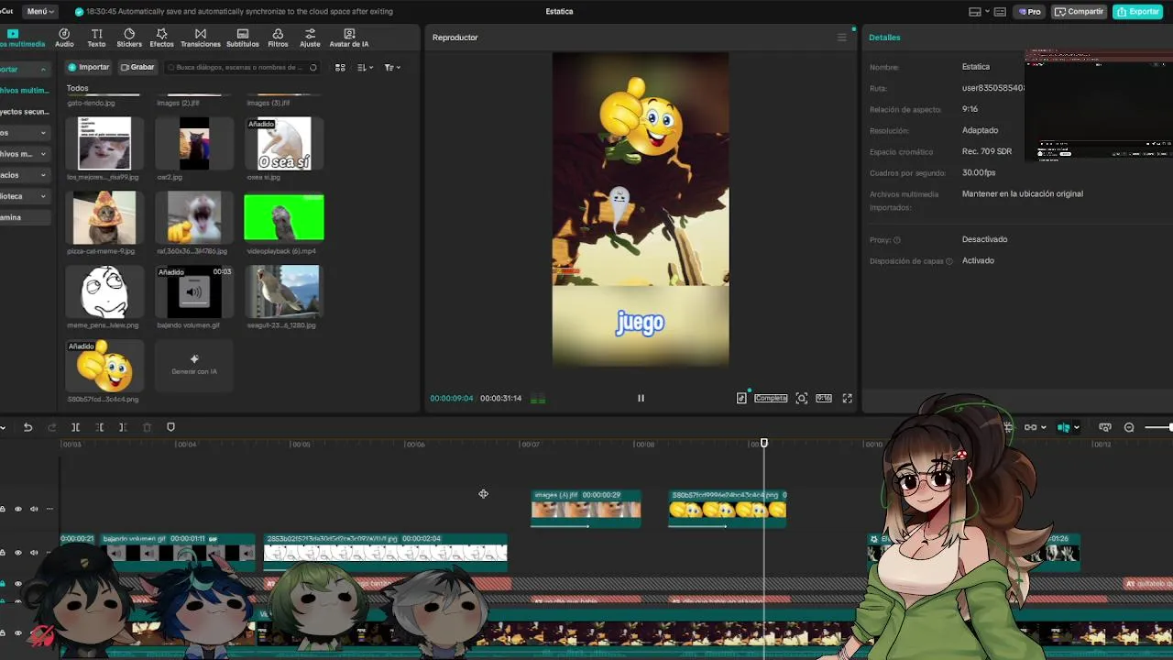
Task: Open the Reproductor panel menu icon
Action: (x=841, y=38)
